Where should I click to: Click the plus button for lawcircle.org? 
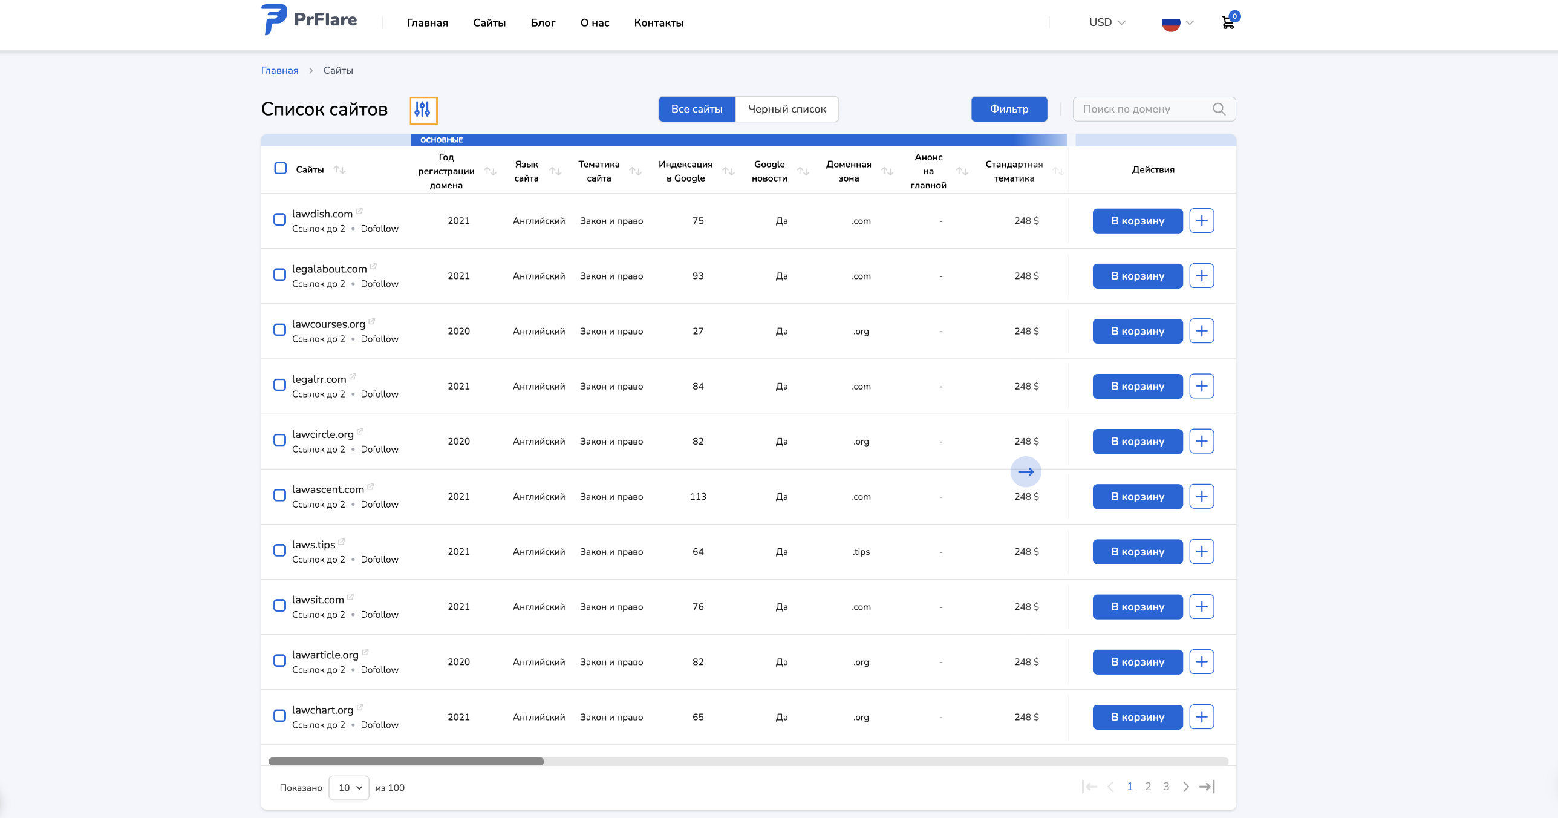[1202, 441]
